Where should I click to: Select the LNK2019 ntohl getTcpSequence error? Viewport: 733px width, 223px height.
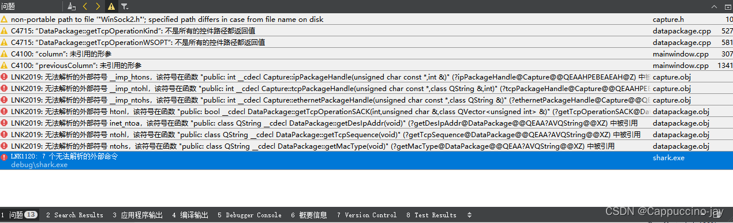366,134
